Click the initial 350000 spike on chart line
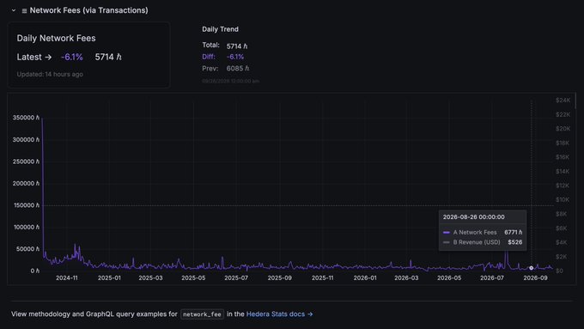Screen dimensions: 584x329 click(42, 119)
